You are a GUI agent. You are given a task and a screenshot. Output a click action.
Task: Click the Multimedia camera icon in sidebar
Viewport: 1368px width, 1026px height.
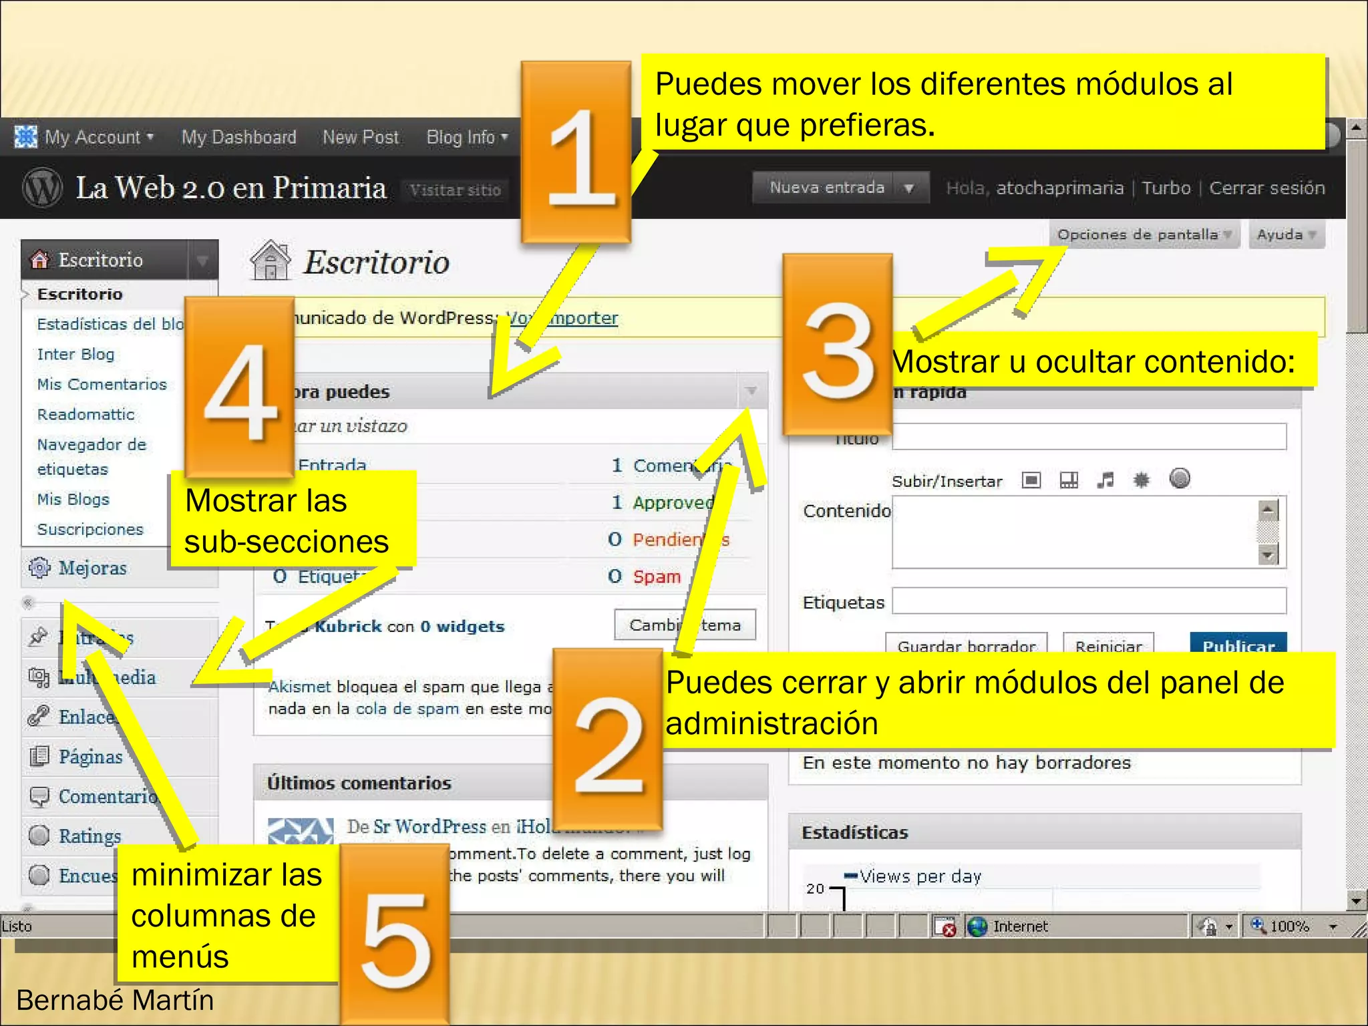tap(39, 677)
